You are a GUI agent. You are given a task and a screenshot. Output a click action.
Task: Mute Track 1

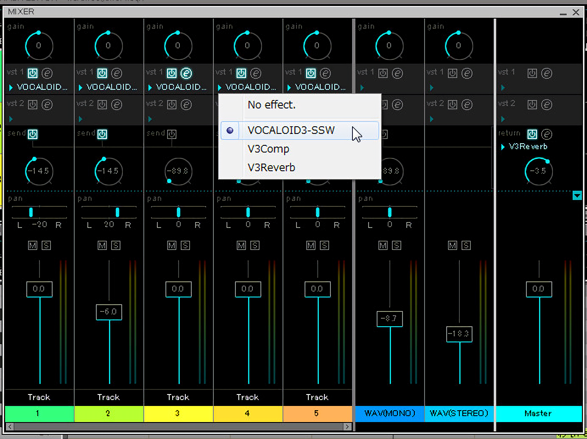33,245
